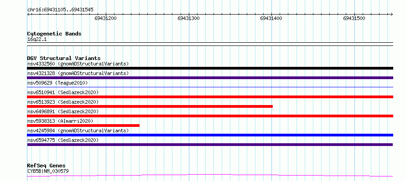Screen dimensions: 406x181
Task: Click the purple nsv4321328 variant bar
Action: click(x=210, y=78)
